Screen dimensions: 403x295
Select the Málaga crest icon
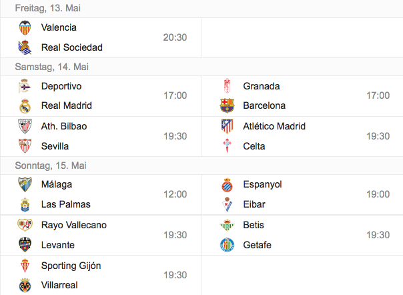point(25,184)
